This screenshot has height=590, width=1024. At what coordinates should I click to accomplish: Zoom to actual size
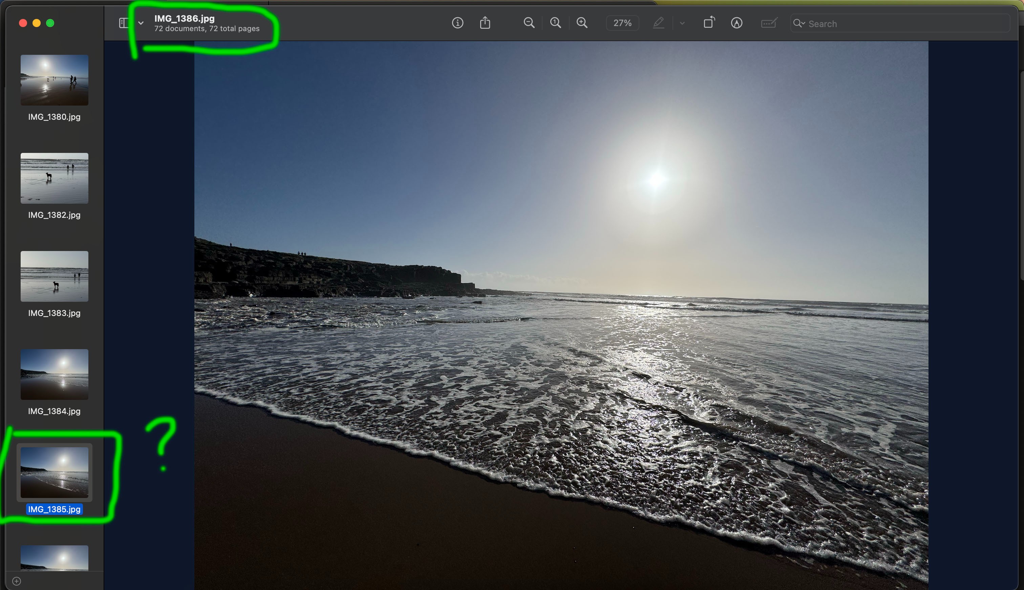pos(555,23)
